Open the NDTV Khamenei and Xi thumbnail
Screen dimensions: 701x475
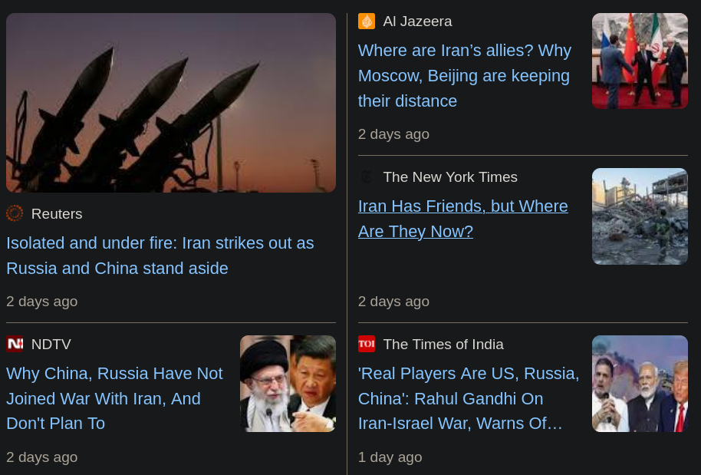(x=288, y=384)
